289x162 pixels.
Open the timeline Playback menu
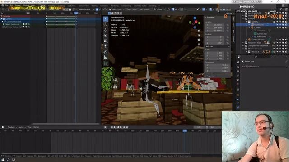click(12, 127)
